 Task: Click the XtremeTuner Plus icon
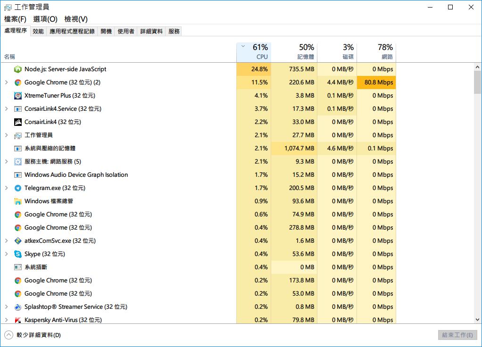click(18, 96)
